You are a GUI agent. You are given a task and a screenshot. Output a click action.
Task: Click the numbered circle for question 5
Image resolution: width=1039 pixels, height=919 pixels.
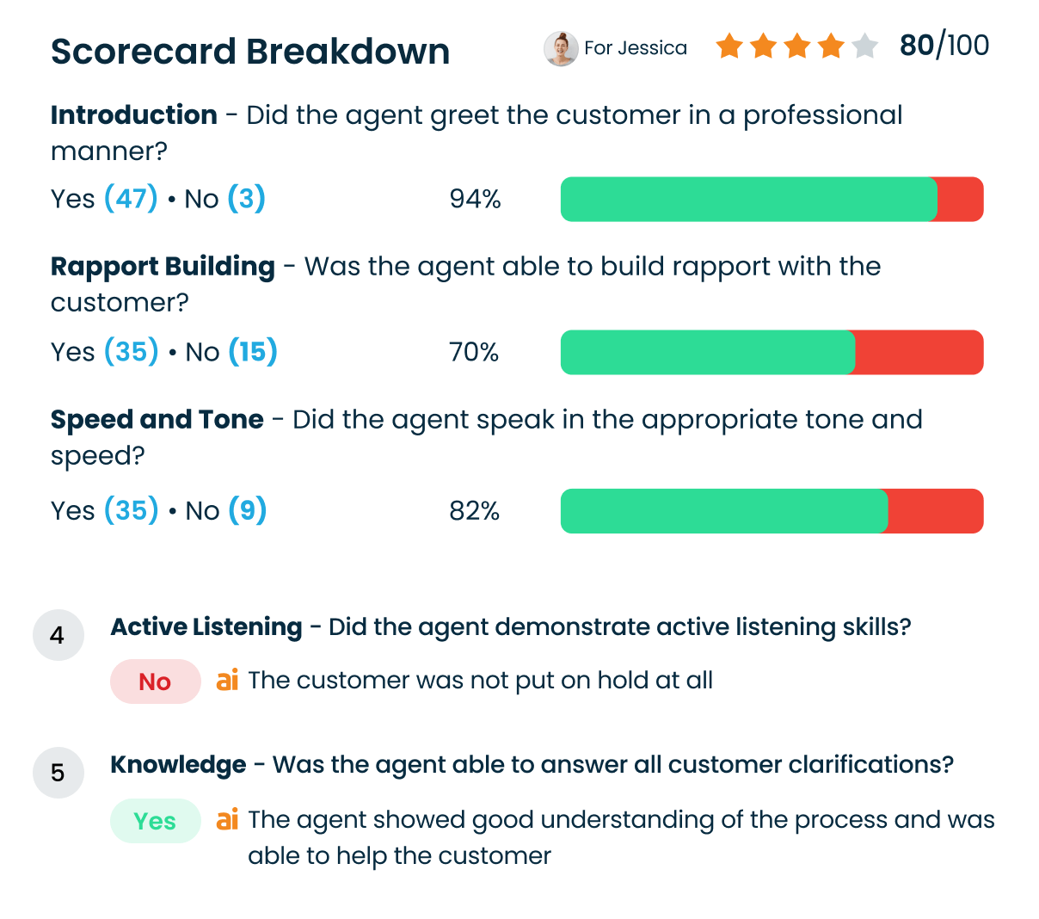(58, 773)
